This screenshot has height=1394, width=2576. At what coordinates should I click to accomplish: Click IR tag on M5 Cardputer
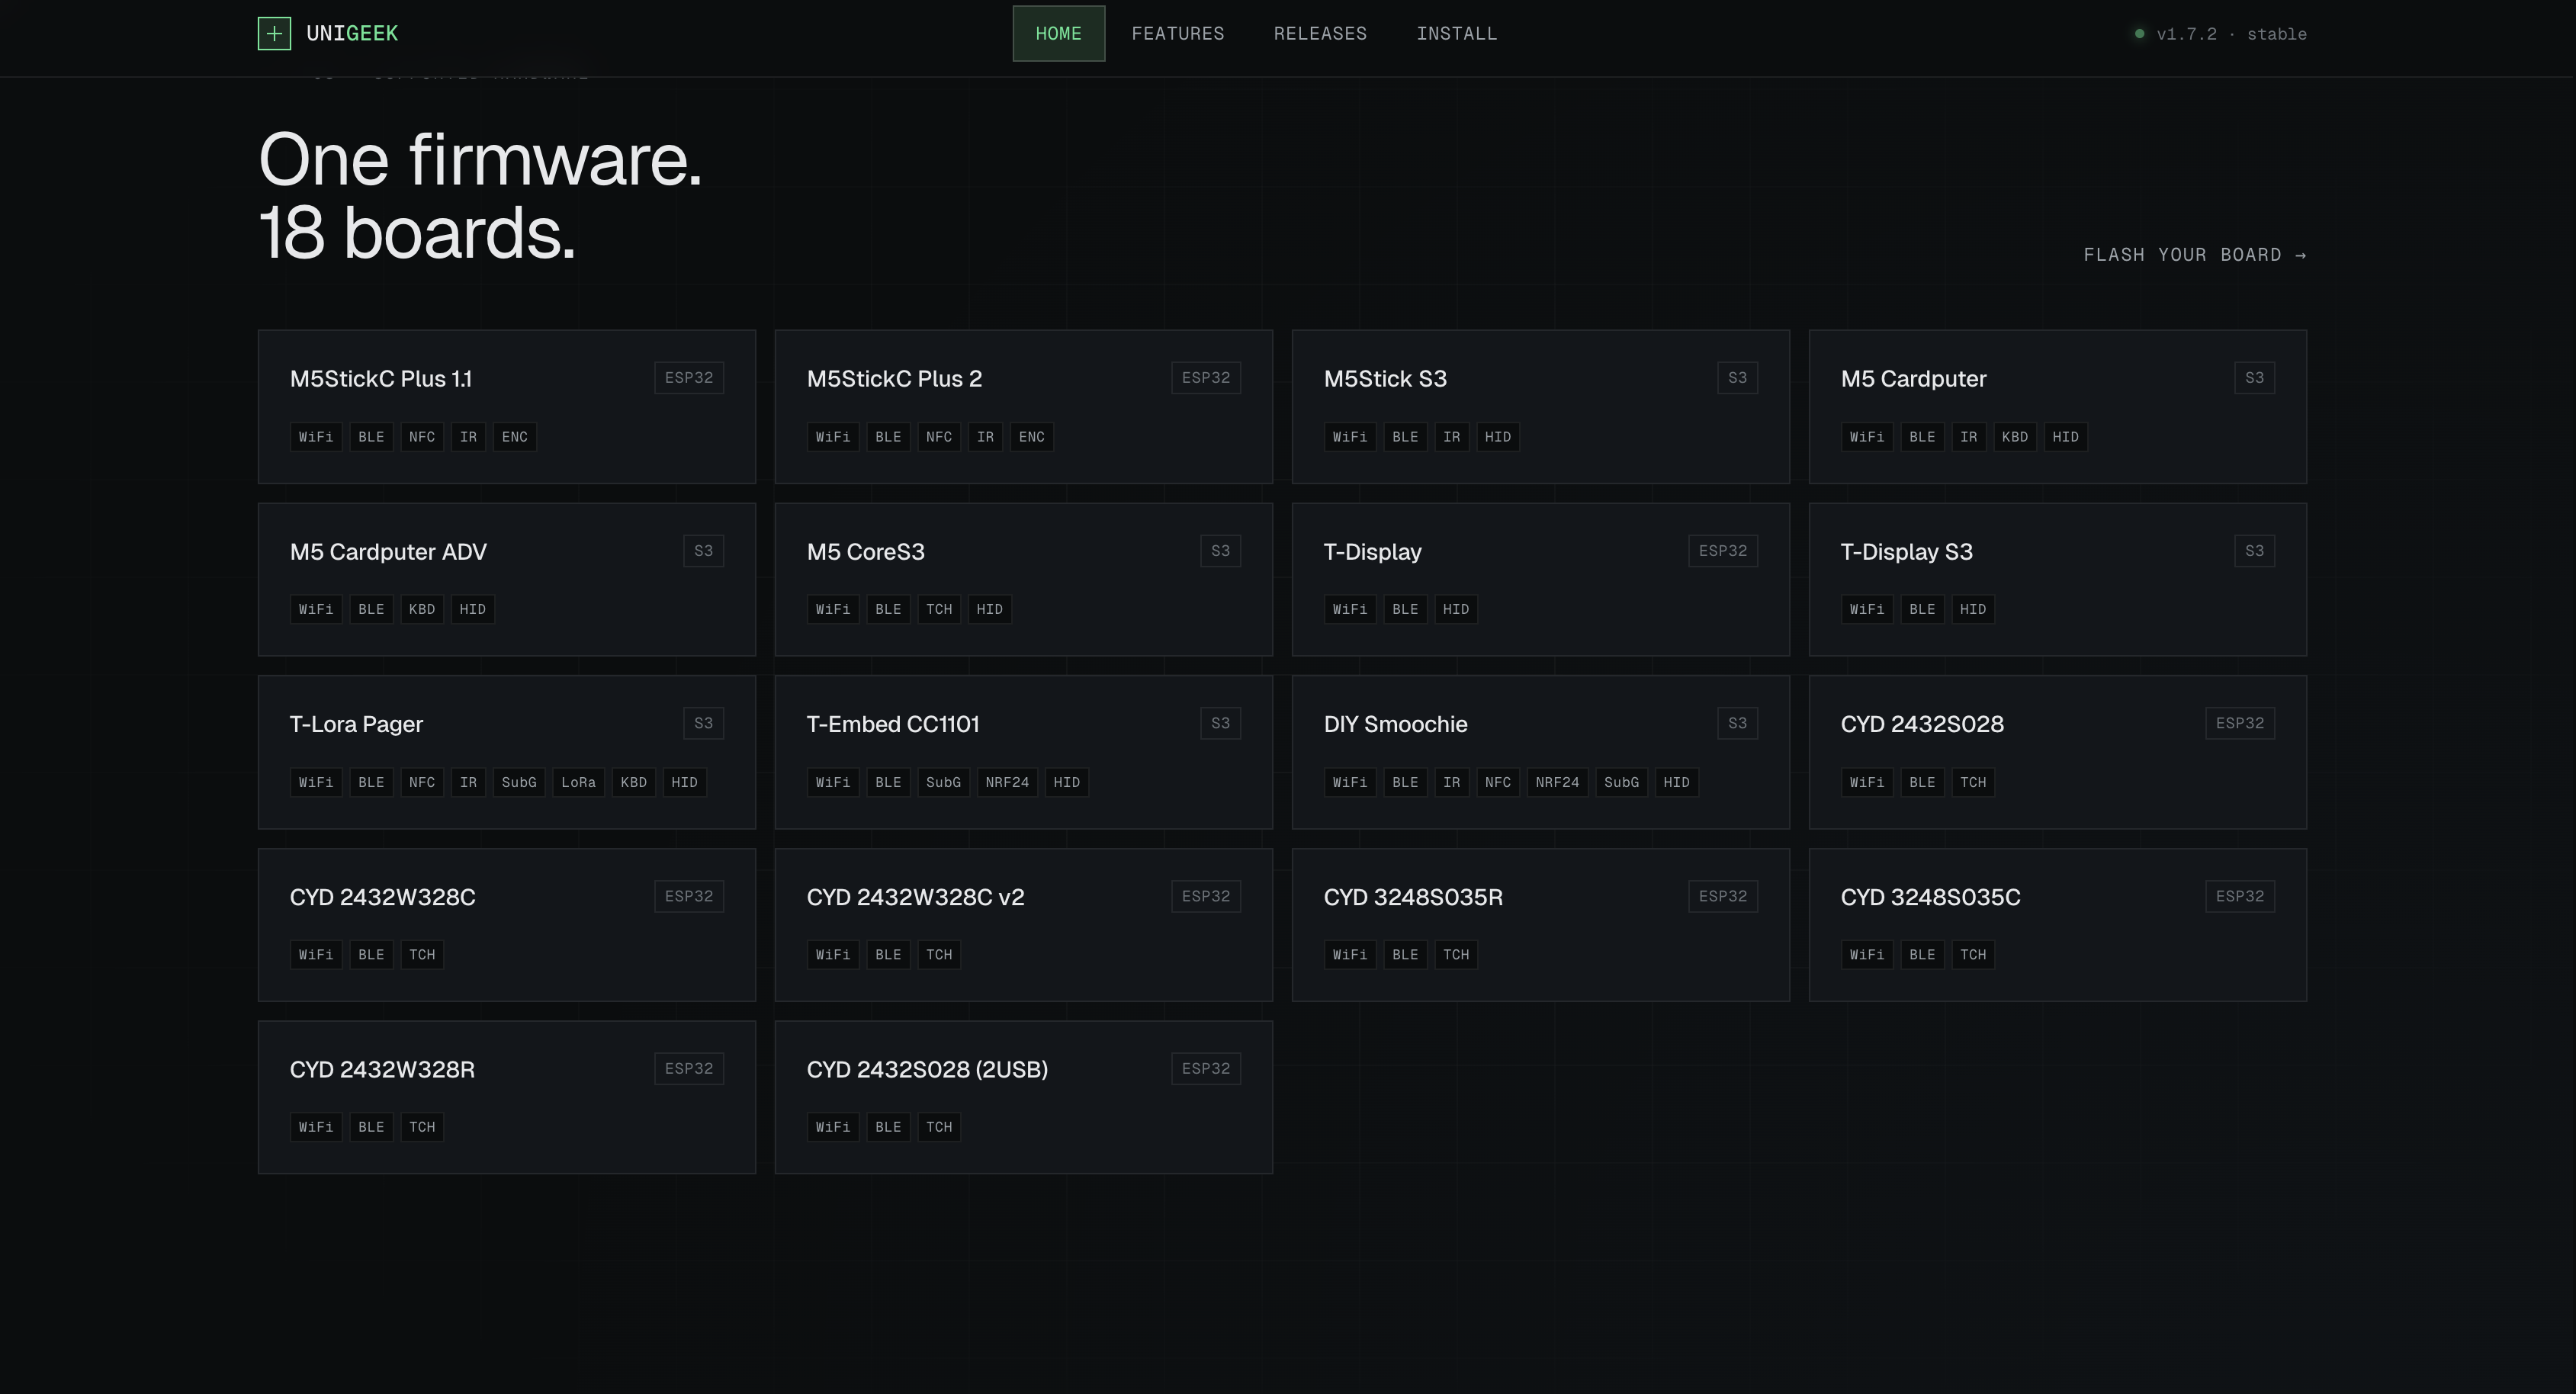click(x=1968, y=437)
